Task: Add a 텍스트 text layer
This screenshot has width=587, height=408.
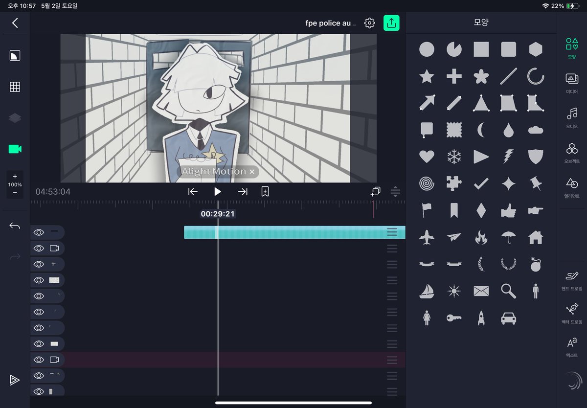Action: pos(572,347)
